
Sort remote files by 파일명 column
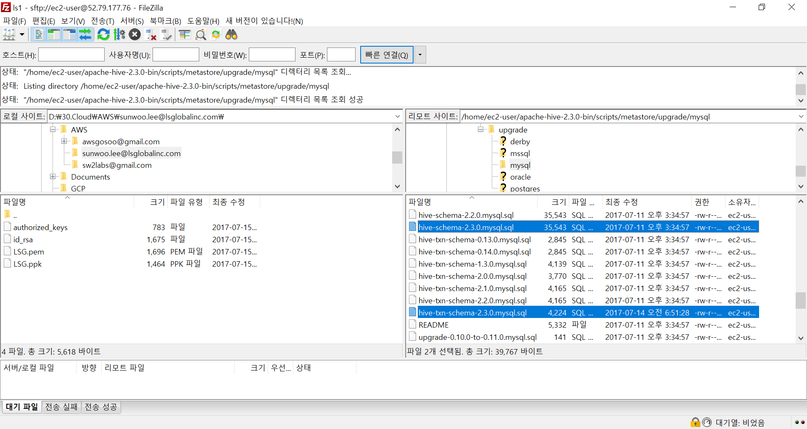472,202
